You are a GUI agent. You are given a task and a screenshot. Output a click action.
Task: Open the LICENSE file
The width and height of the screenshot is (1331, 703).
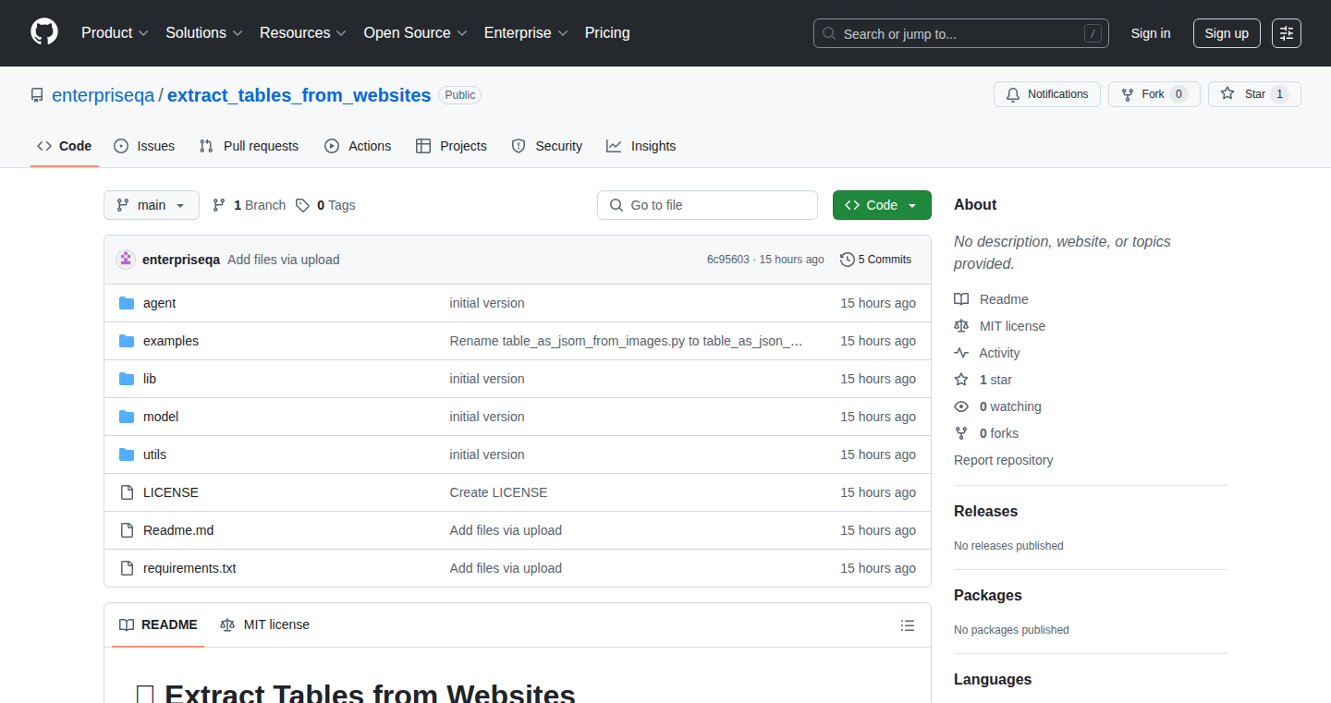click(x=171, y=492)
